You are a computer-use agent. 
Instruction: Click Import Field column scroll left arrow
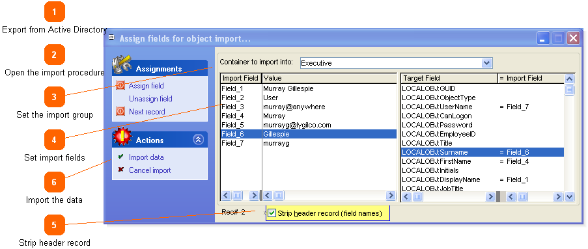tap(226, 195)
